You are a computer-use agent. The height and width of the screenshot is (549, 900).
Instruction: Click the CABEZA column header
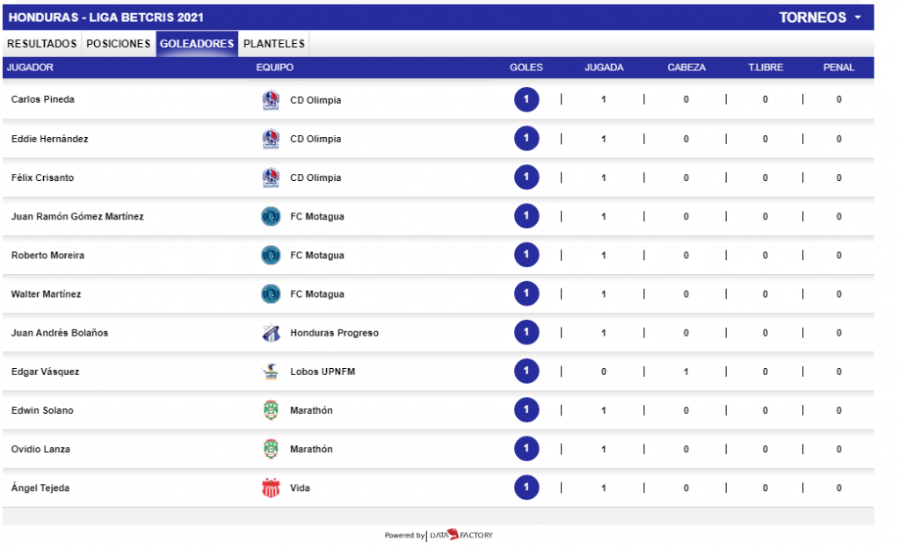point(686,67)
